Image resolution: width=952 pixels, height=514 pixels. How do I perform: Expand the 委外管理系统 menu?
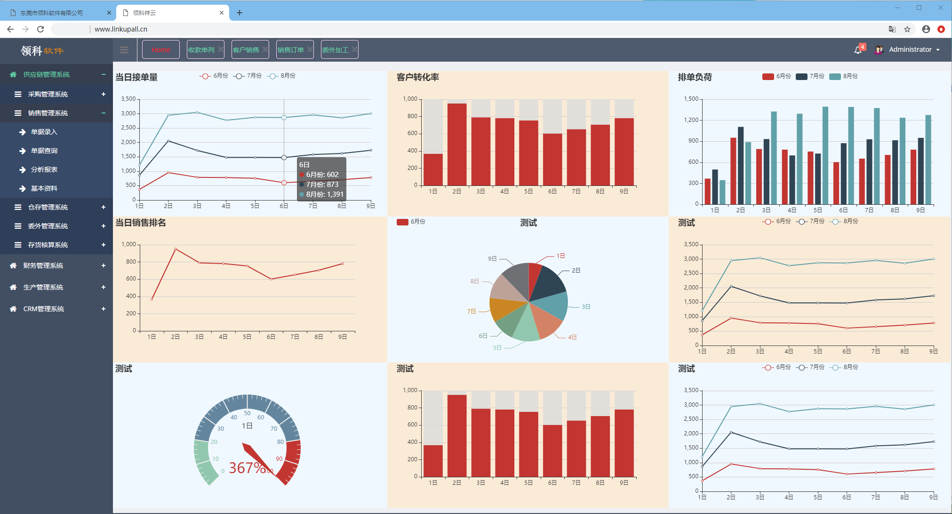click(x=103, y=226)
